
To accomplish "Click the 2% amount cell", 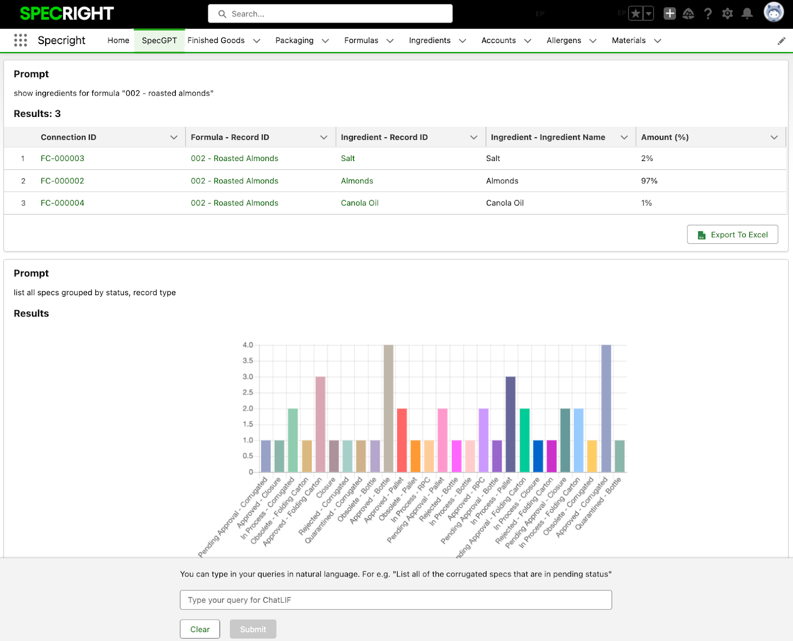I will pyautogui.click(x=647, y=159).
